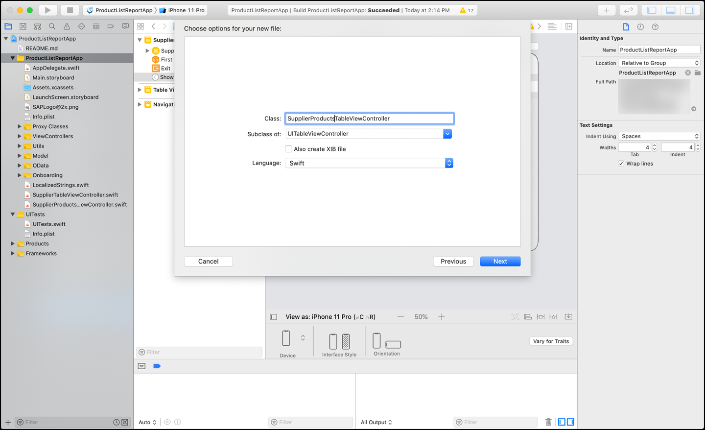Show the Quick Help inspector icon

click(x=655, y=26)
